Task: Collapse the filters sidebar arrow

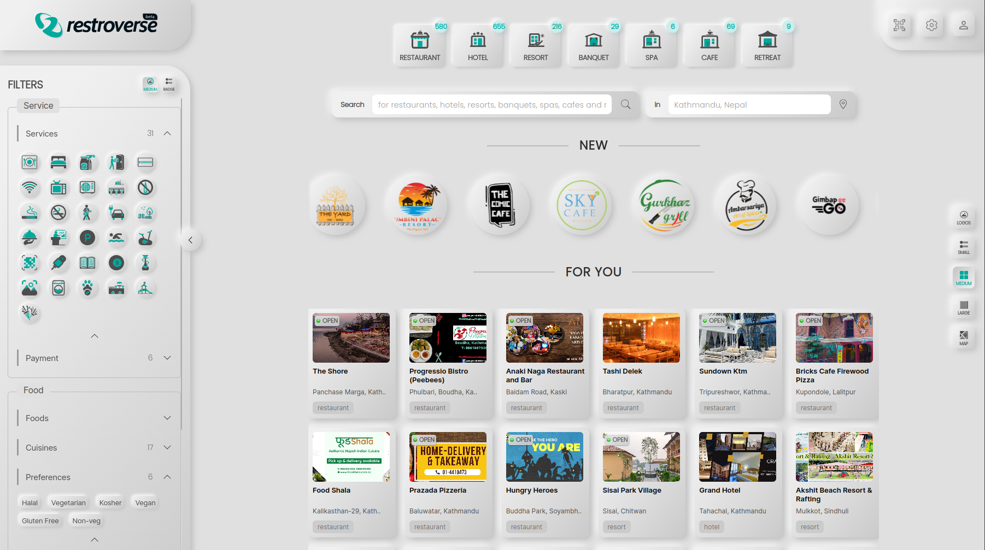Action: (190, 240)
